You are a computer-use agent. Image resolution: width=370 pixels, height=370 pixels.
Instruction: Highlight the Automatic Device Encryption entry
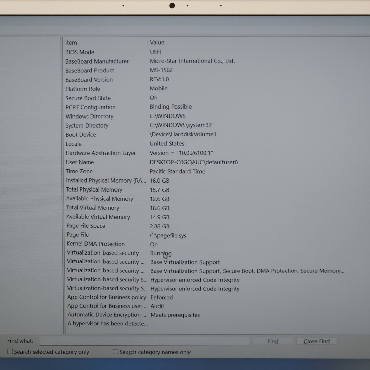(107, 315)
